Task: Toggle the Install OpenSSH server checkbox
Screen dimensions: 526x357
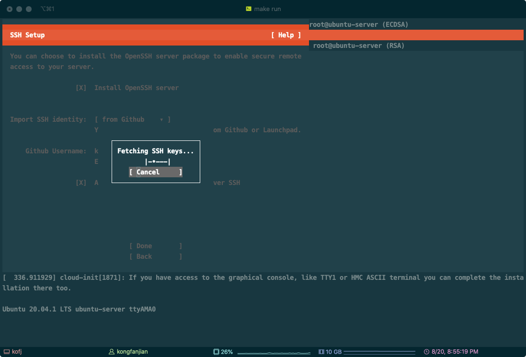Action: tap(81, 88)
